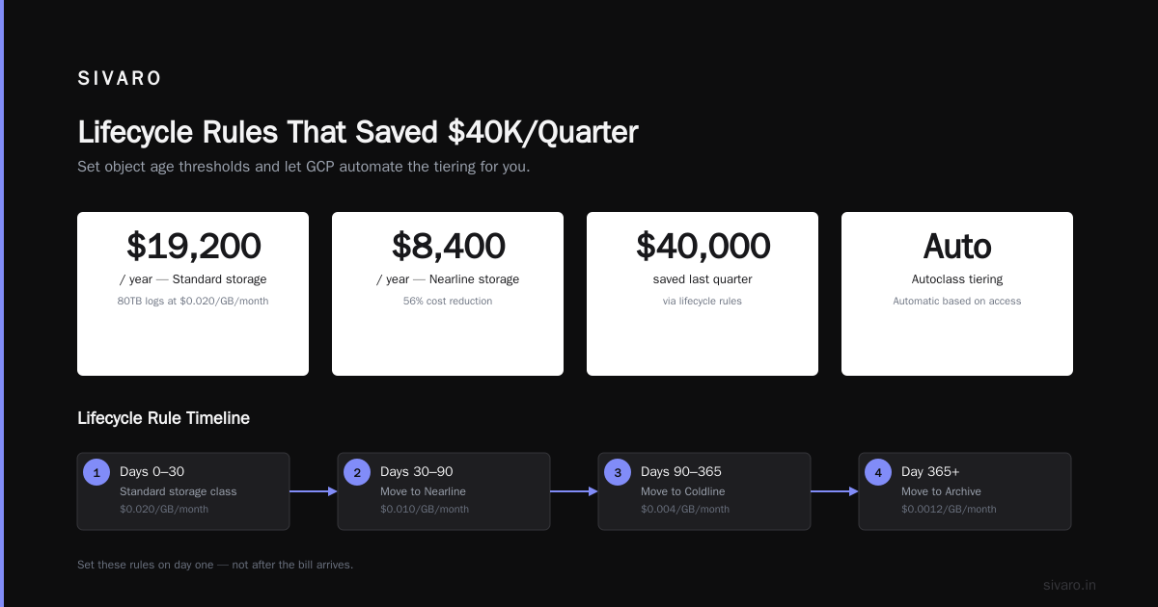Select the $40,000 saved last quarter card
This screenshot has width=1158, height=607.
[x=703, y=294]
